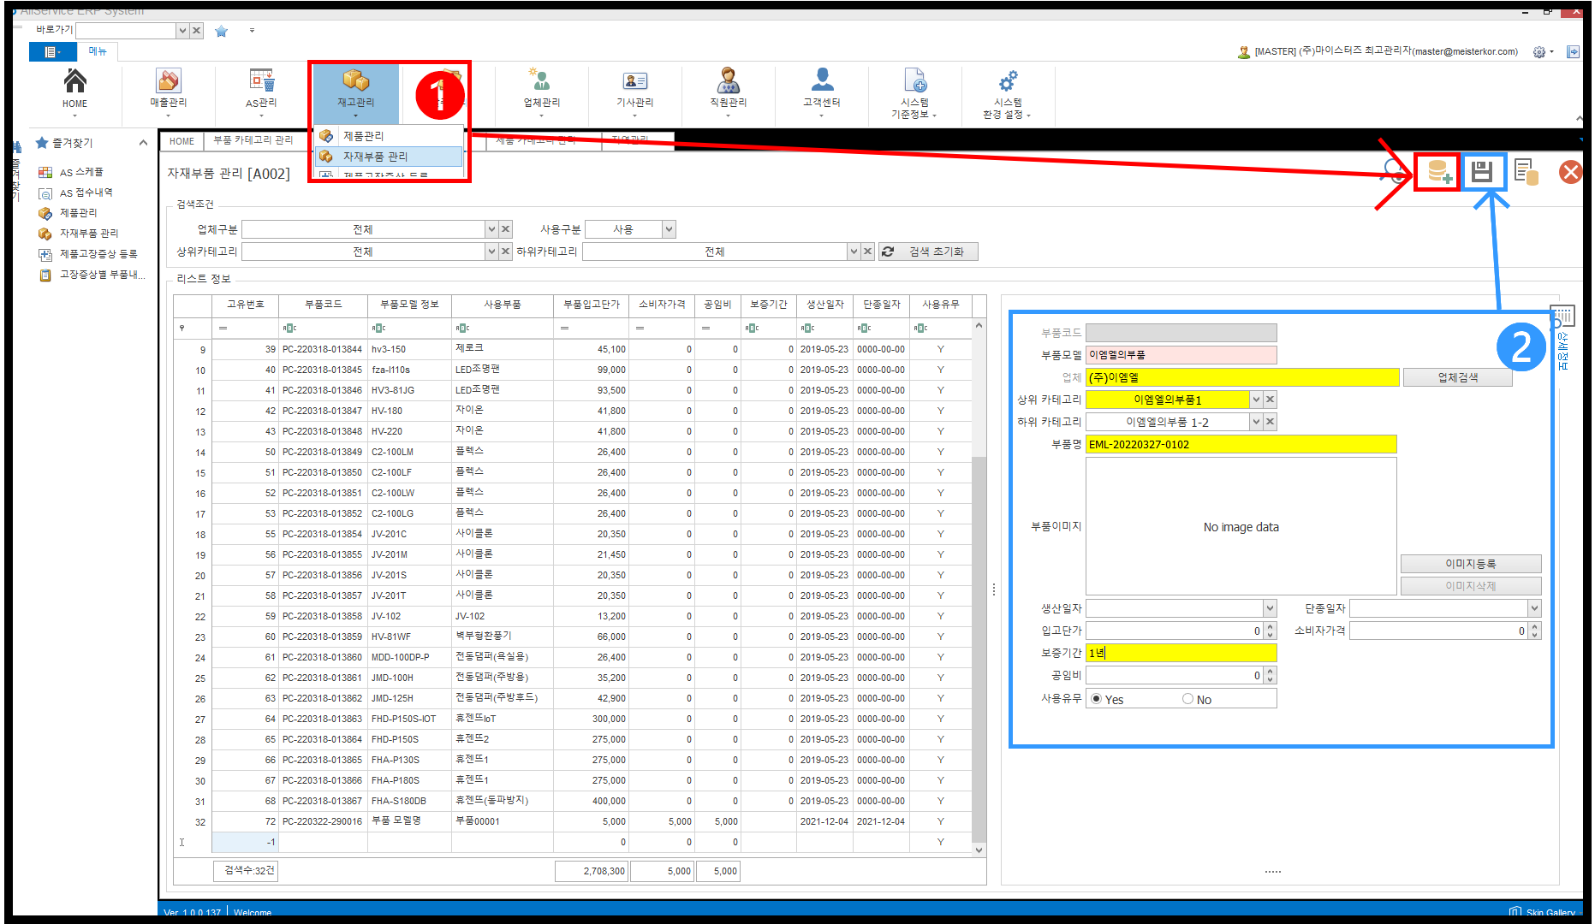Sort by 부품코드 column header

(323, 305)
